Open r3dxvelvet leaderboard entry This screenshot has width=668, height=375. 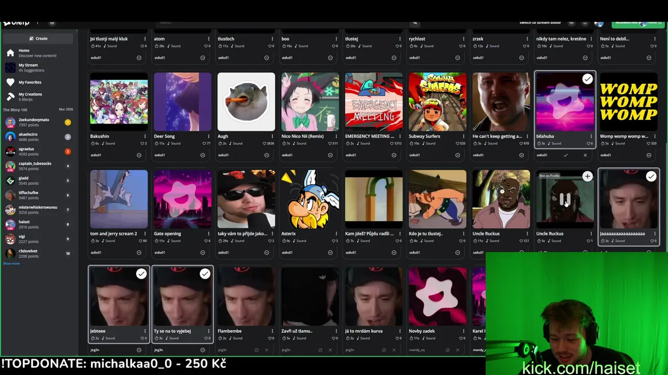(38, 254)
